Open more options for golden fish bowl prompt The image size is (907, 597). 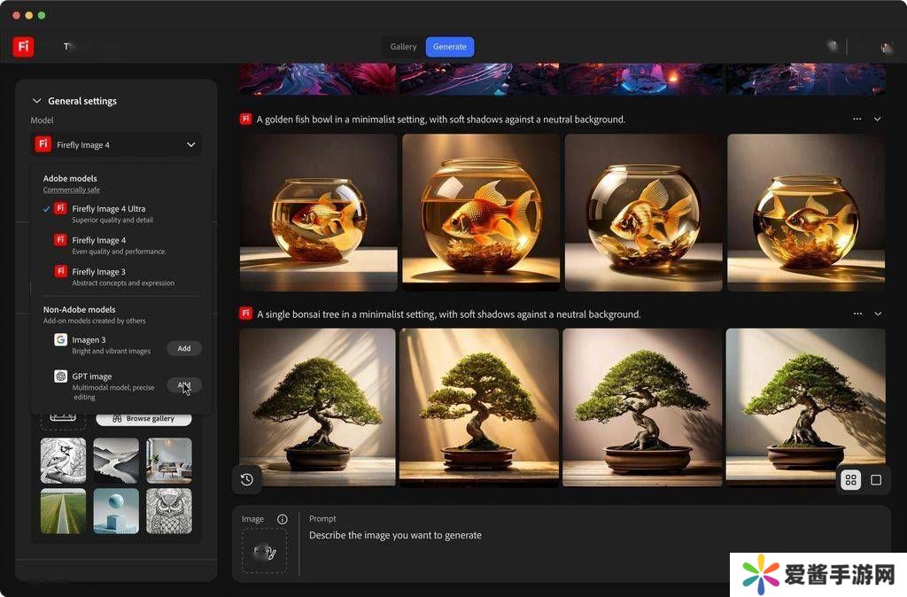pos(857,120)
